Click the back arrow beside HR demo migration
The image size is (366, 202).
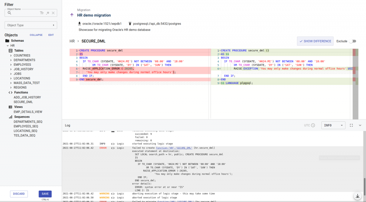[x=72, y=15]
